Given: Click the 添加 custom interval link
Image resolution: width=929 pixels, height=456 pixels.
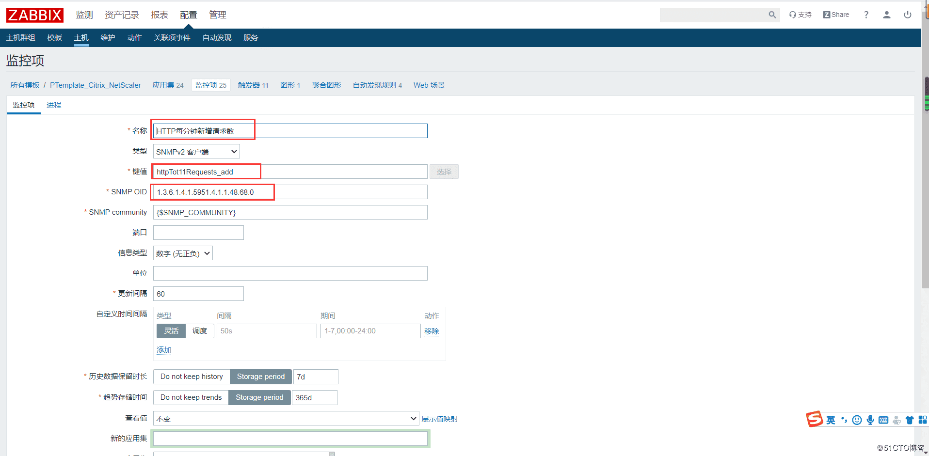Looking at the screenshot, I should [x=164, y=350].
